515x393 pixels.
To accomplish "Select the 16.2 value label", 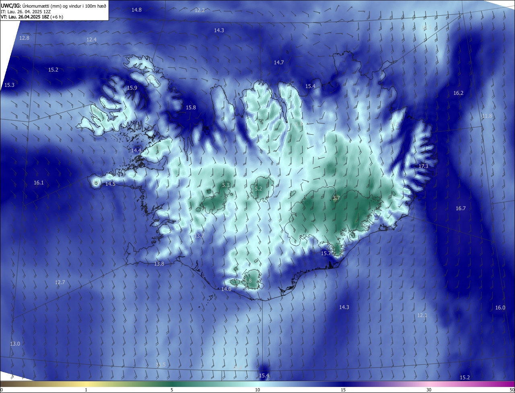I will point(458,93).
